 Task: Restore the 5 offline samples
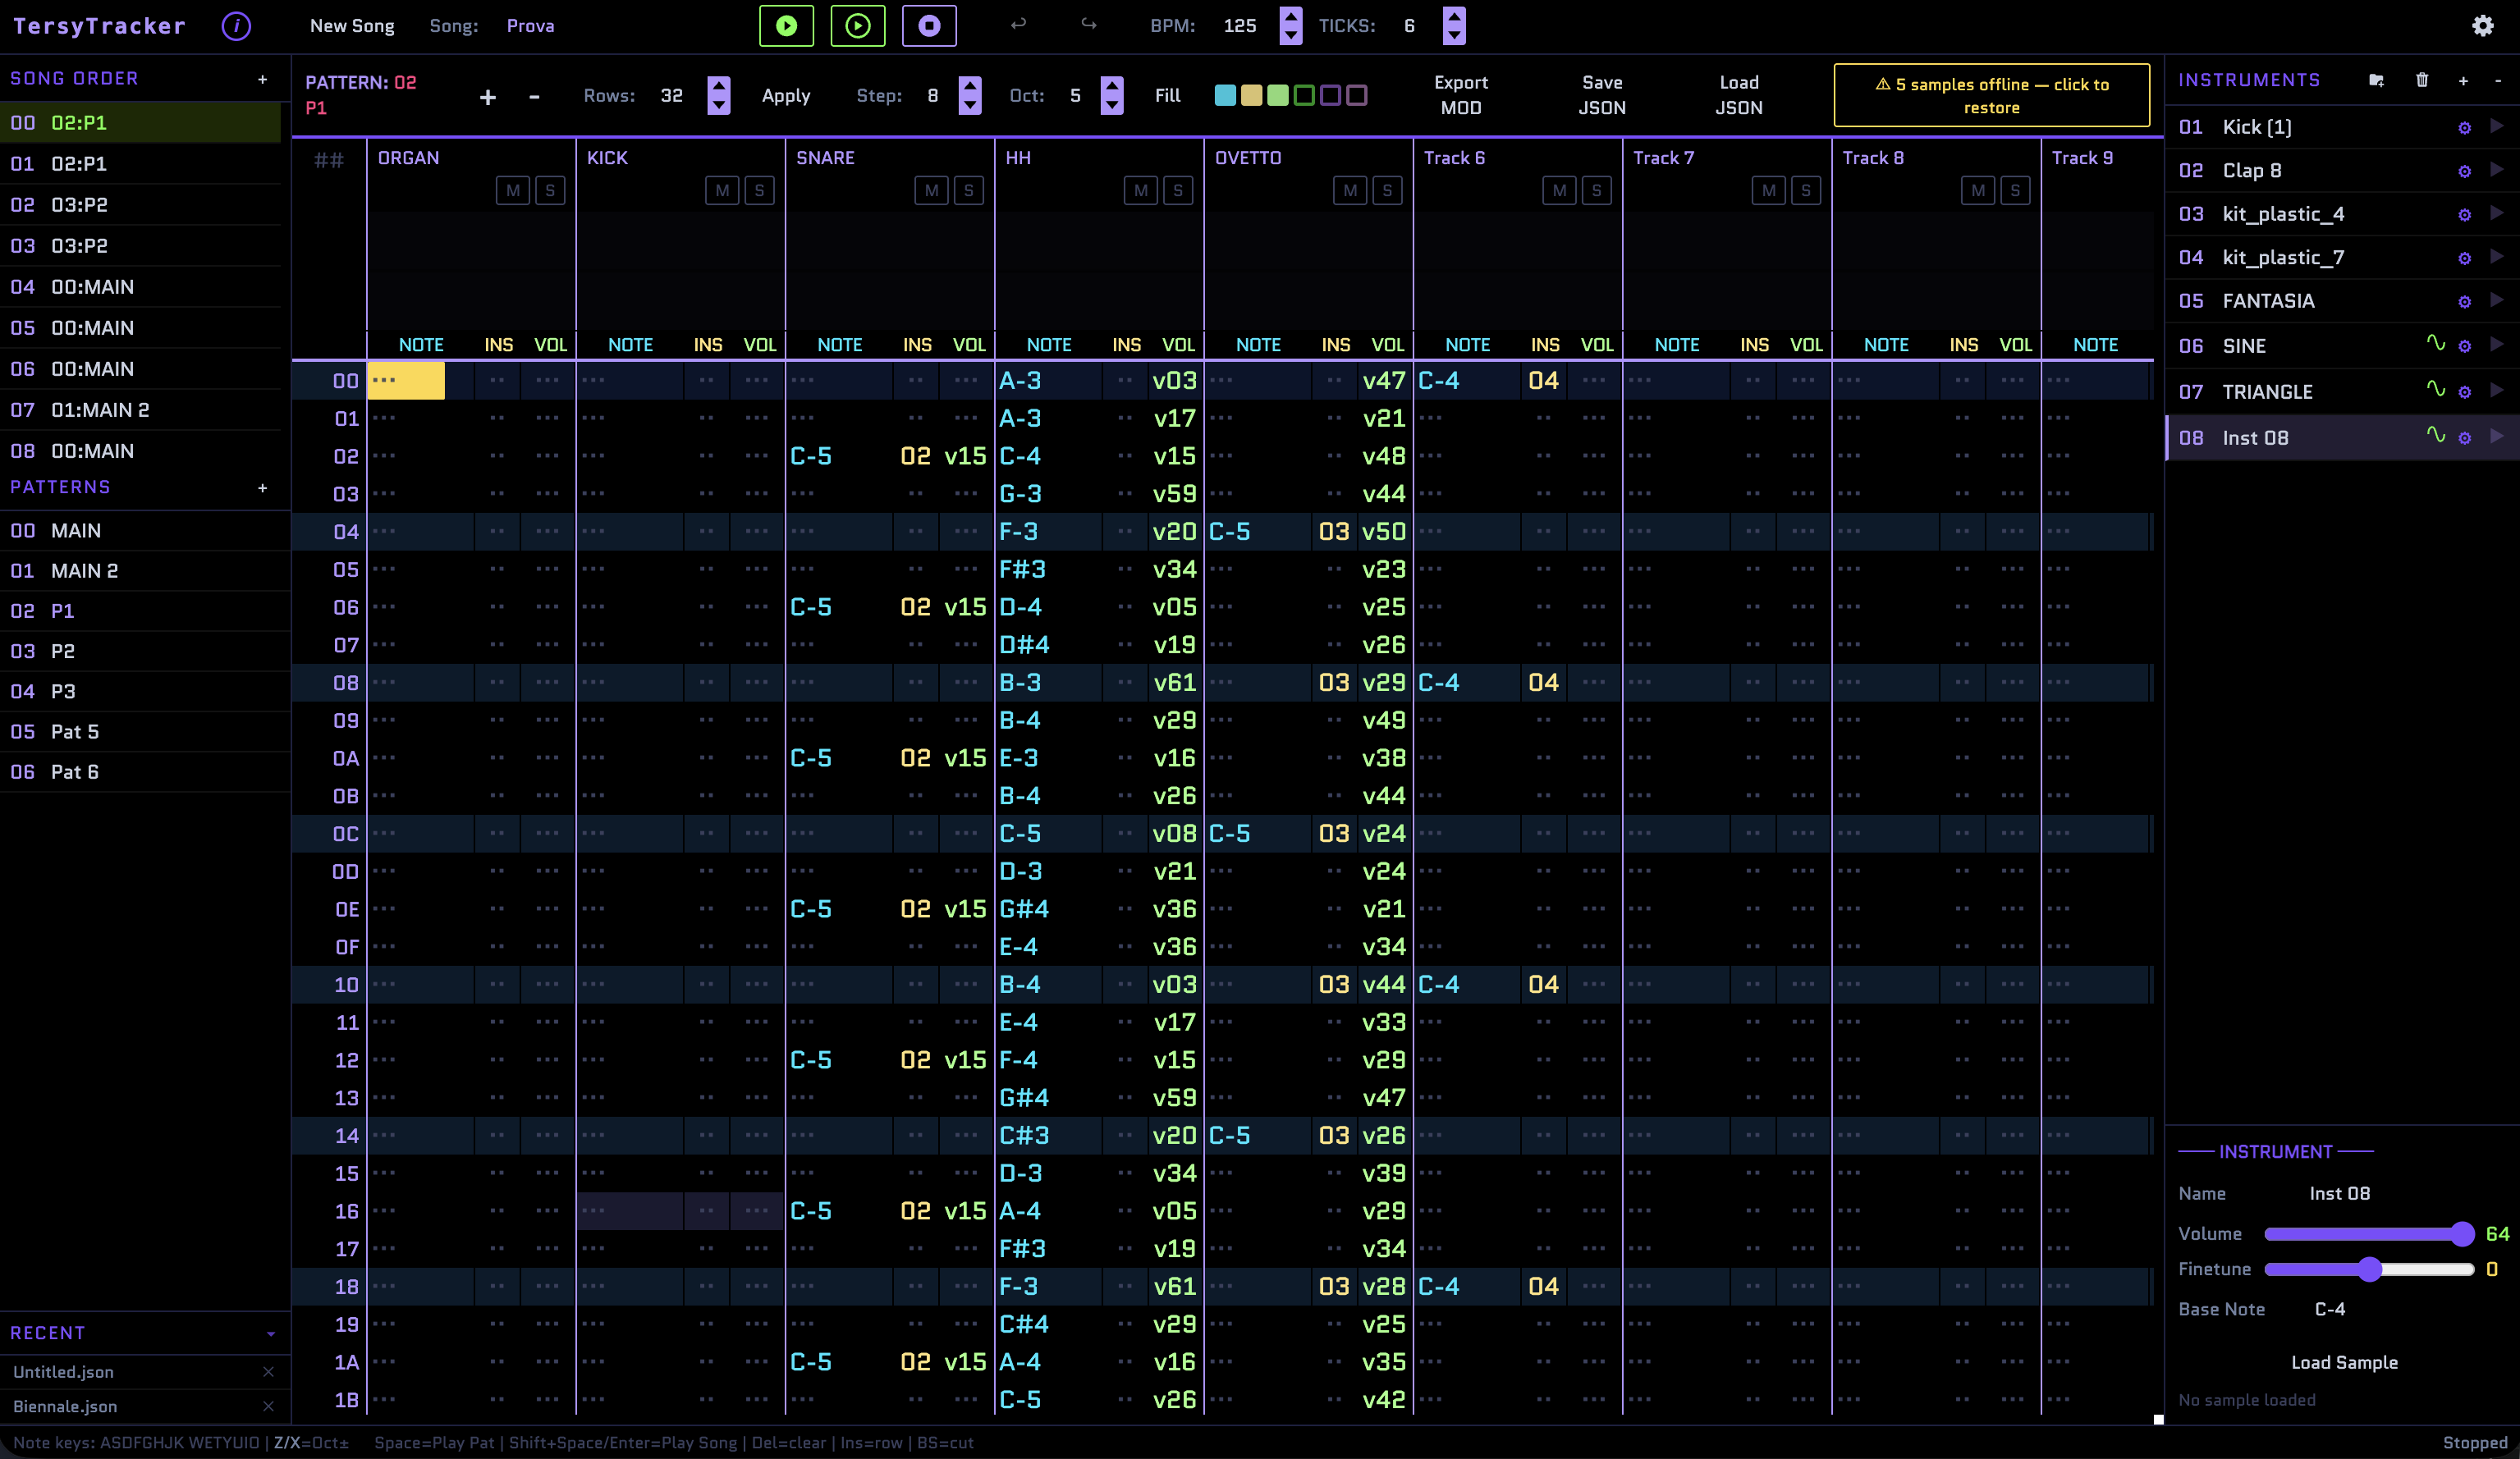[1991, 96]
